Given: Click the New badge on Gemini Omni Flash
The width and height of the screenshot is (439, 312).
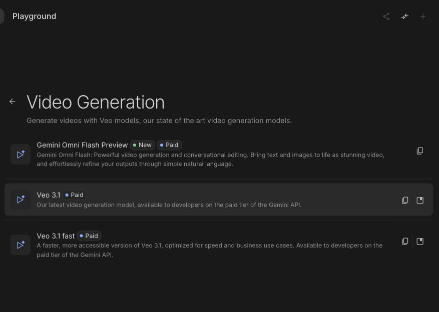Looking at the screenshot, I should click(143, 145).
